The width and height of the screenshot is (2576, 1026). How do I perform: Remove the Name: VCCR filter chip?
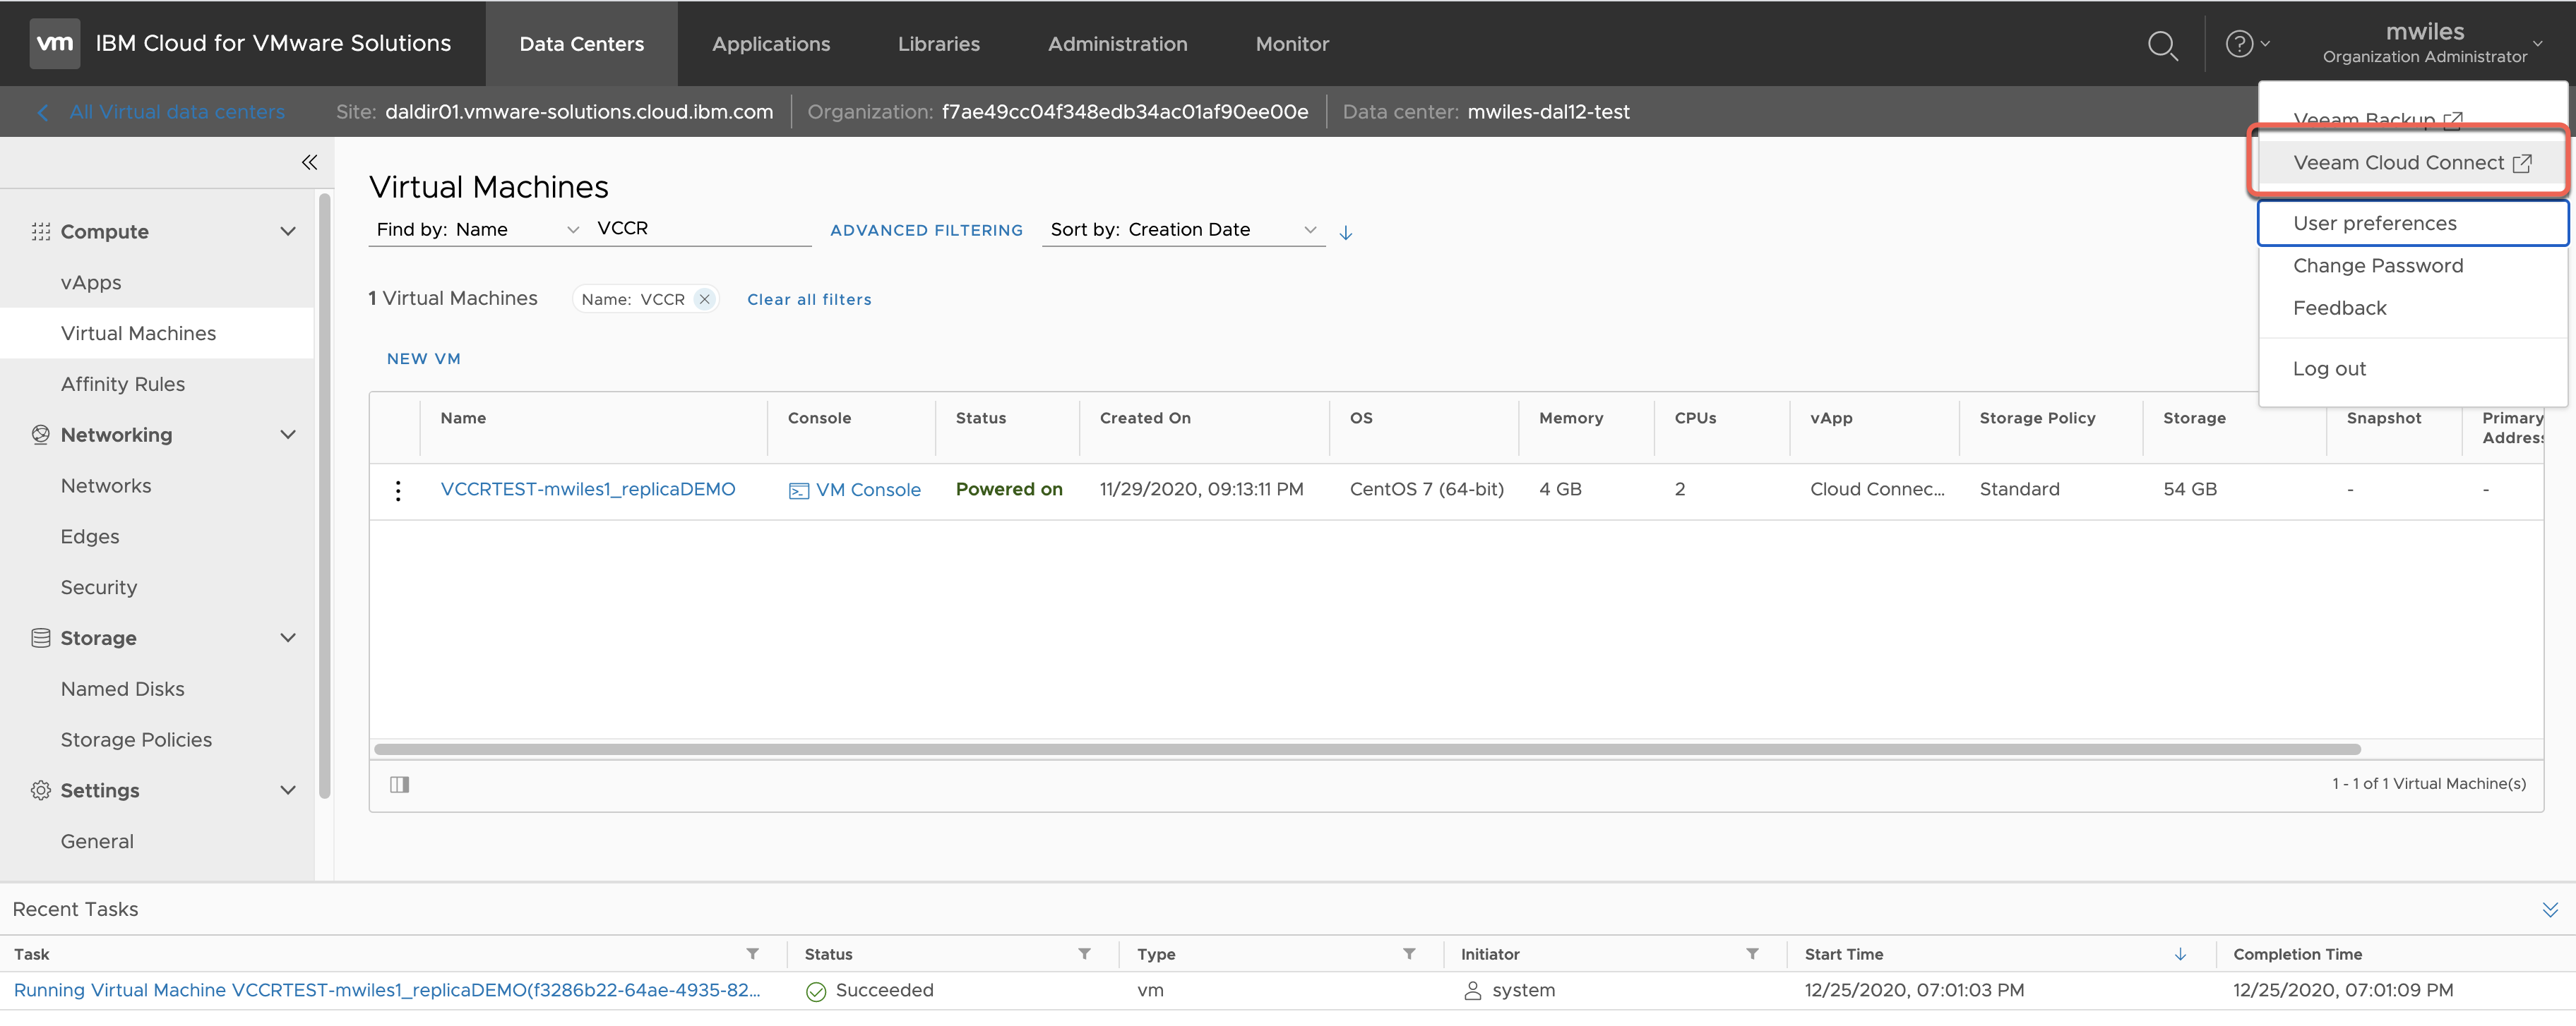click(704, 300)
